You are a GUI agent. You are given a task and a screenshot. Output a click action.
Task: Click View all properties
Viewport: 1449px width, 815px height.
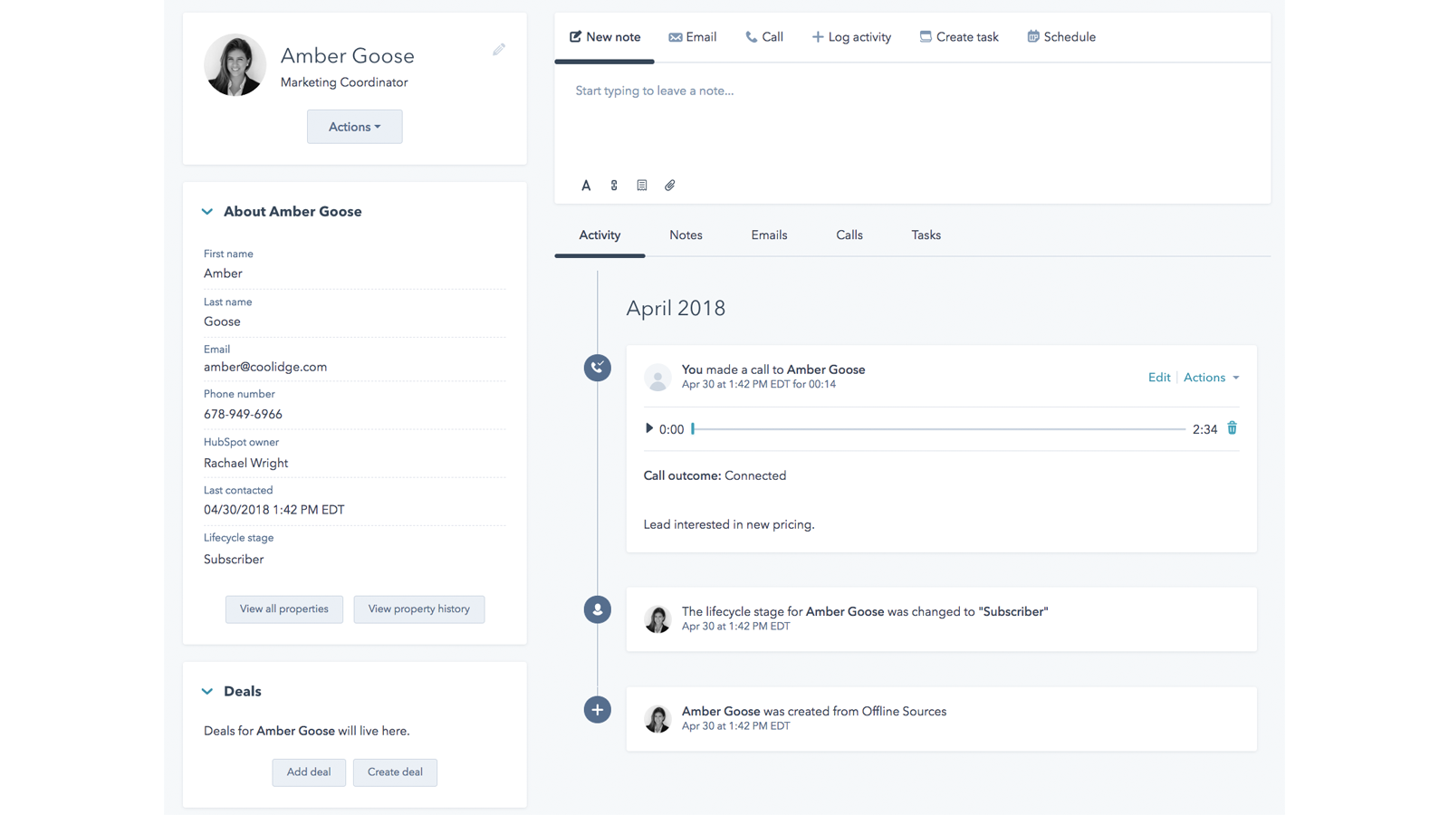coord(284,609)
